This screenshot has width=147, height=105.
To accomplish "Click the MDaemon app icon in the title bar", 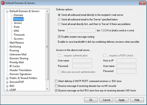I will [3, 3].
